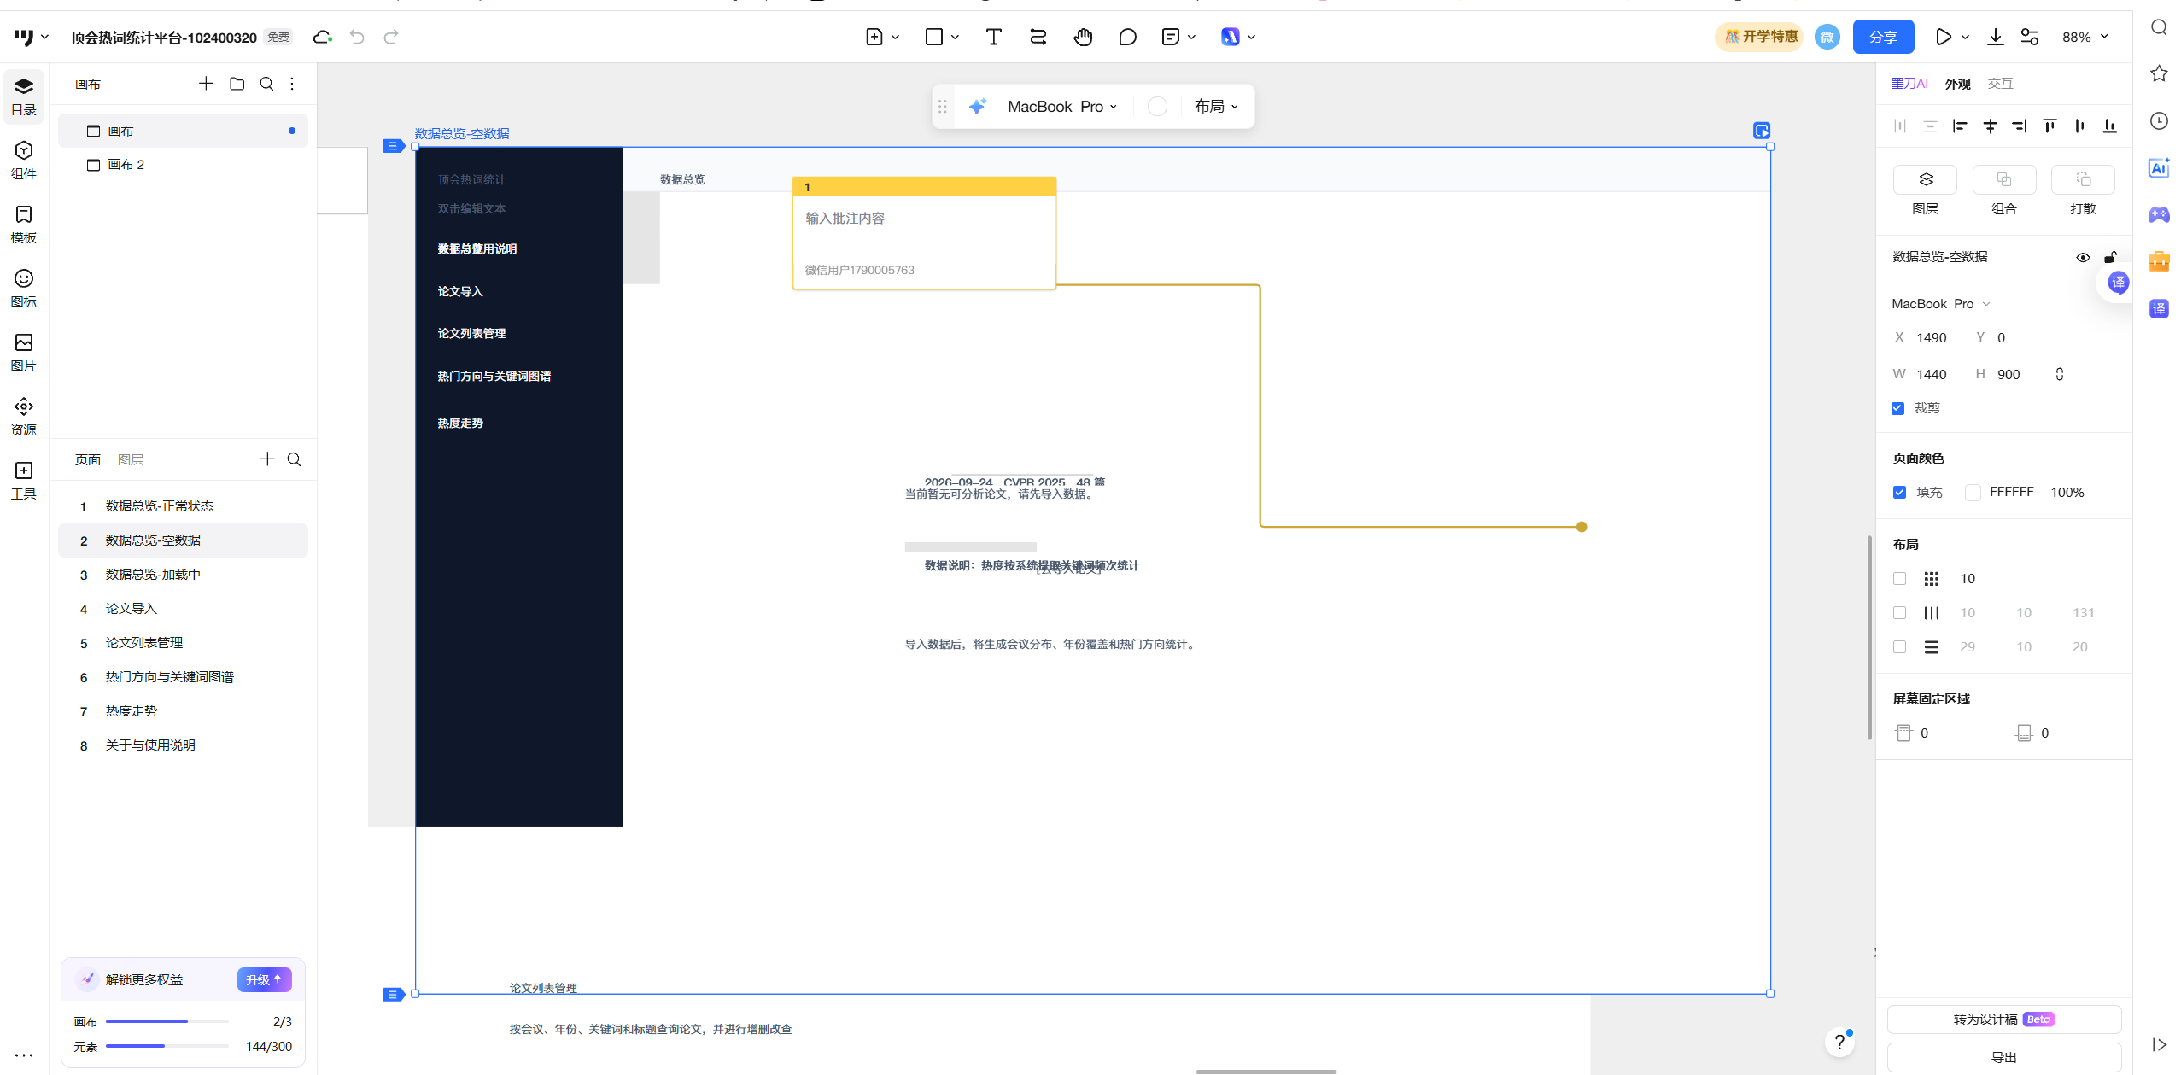Click the FFFFFF page color swatch
This screenshot has height=1075, width=2181.
1973,493
